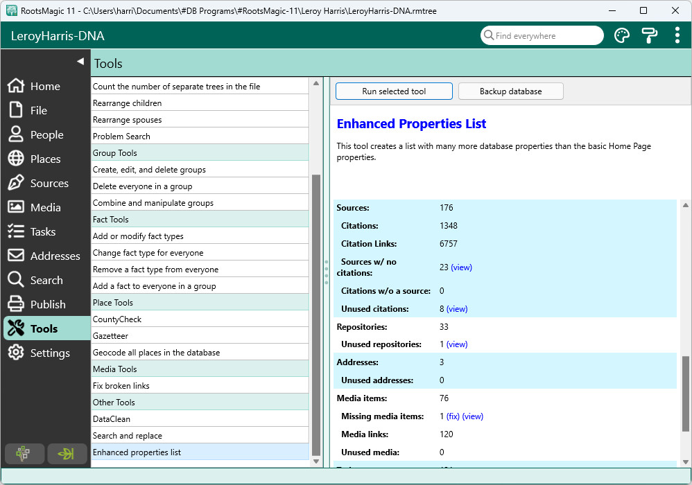Image resolution: width=692 pixels, height=485 pixels.
Task: Select Combine and manipulate groups
Action: pos(200,203)
